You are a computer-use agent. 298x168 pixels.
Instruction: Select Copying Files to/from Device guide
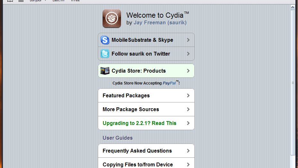point(138,164)
